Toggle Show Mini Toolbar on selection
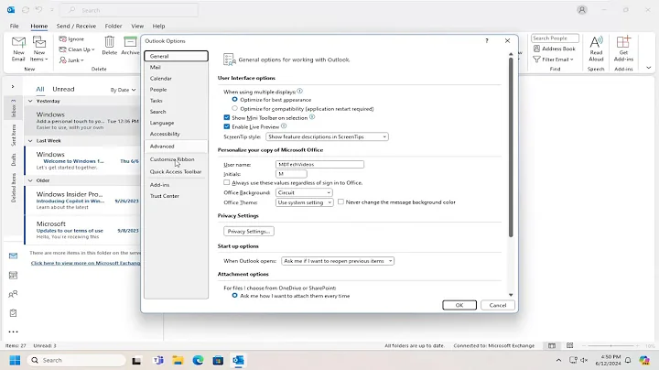The width and height of the screenshot is (659, 370). coord(227,118)
